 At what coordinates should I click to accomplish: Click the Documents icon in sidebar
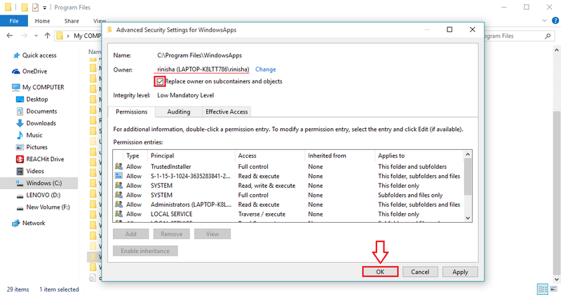(20, 111)
